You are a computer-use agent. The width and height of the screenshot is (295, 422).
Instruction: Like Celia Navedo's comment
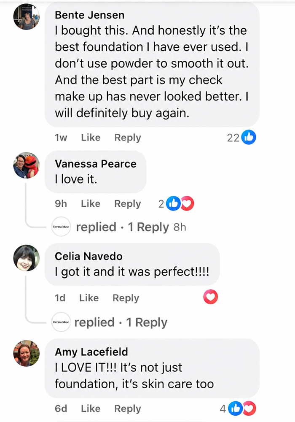(x=89, y=298)
